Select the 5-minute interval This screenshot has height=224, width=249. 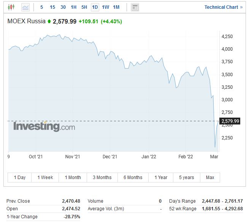point(42,7)
